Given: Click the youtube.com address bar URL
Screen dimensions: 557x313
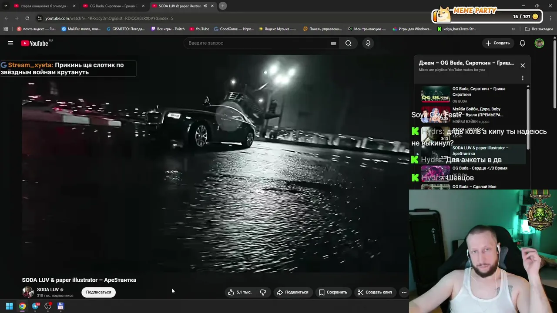Looking at the screenshot, I should point(109,18).
